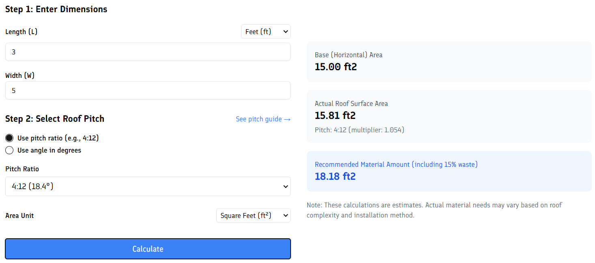Expand the chevron on the Feet unit selector
The image size is (595, 263).
click(x=285, y=31)
